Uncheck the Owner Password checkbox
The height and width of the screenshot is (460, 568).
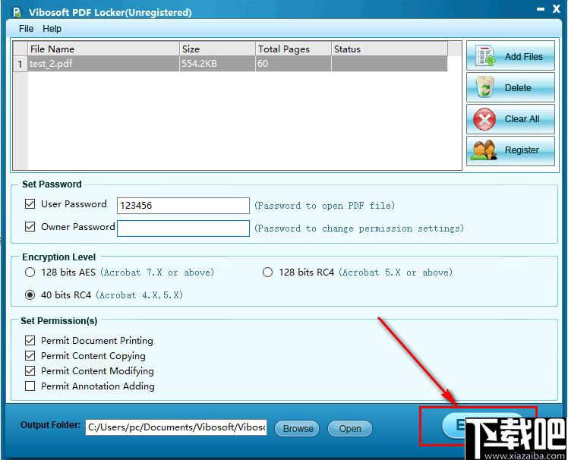coord(30,227)
